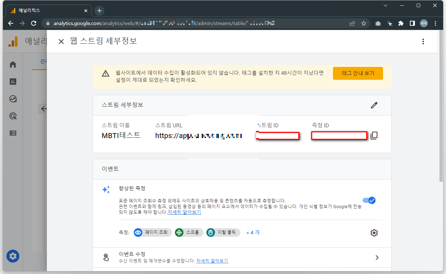Open the Library icon in the sidebar
446x274 pixels.
click(x=13, y=133)
